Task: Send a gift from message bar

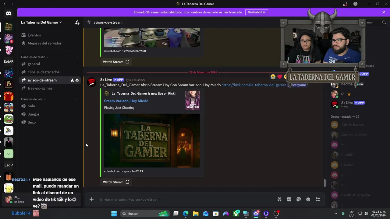Action: (279, 200)
